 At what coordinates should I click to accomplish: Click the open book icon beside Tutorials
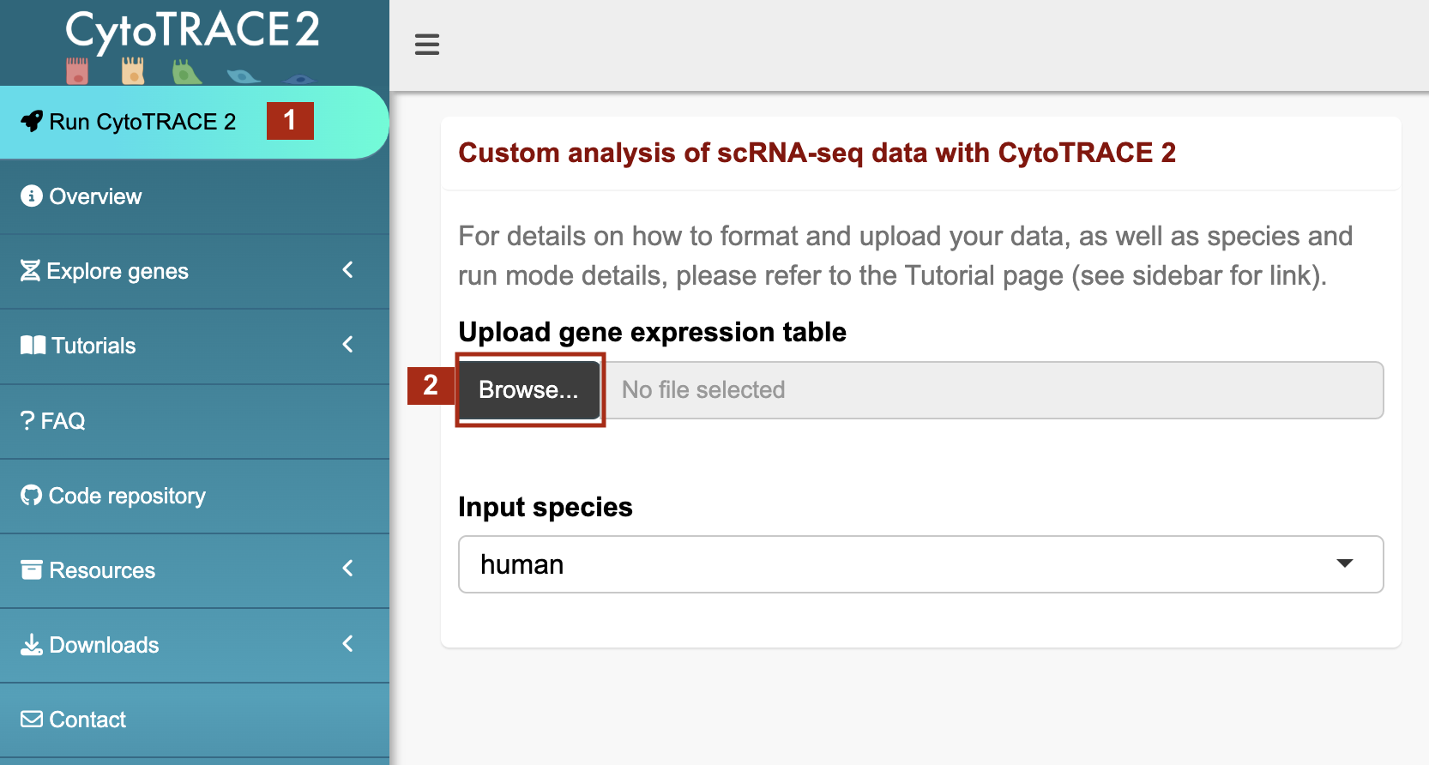coord(33,346)
